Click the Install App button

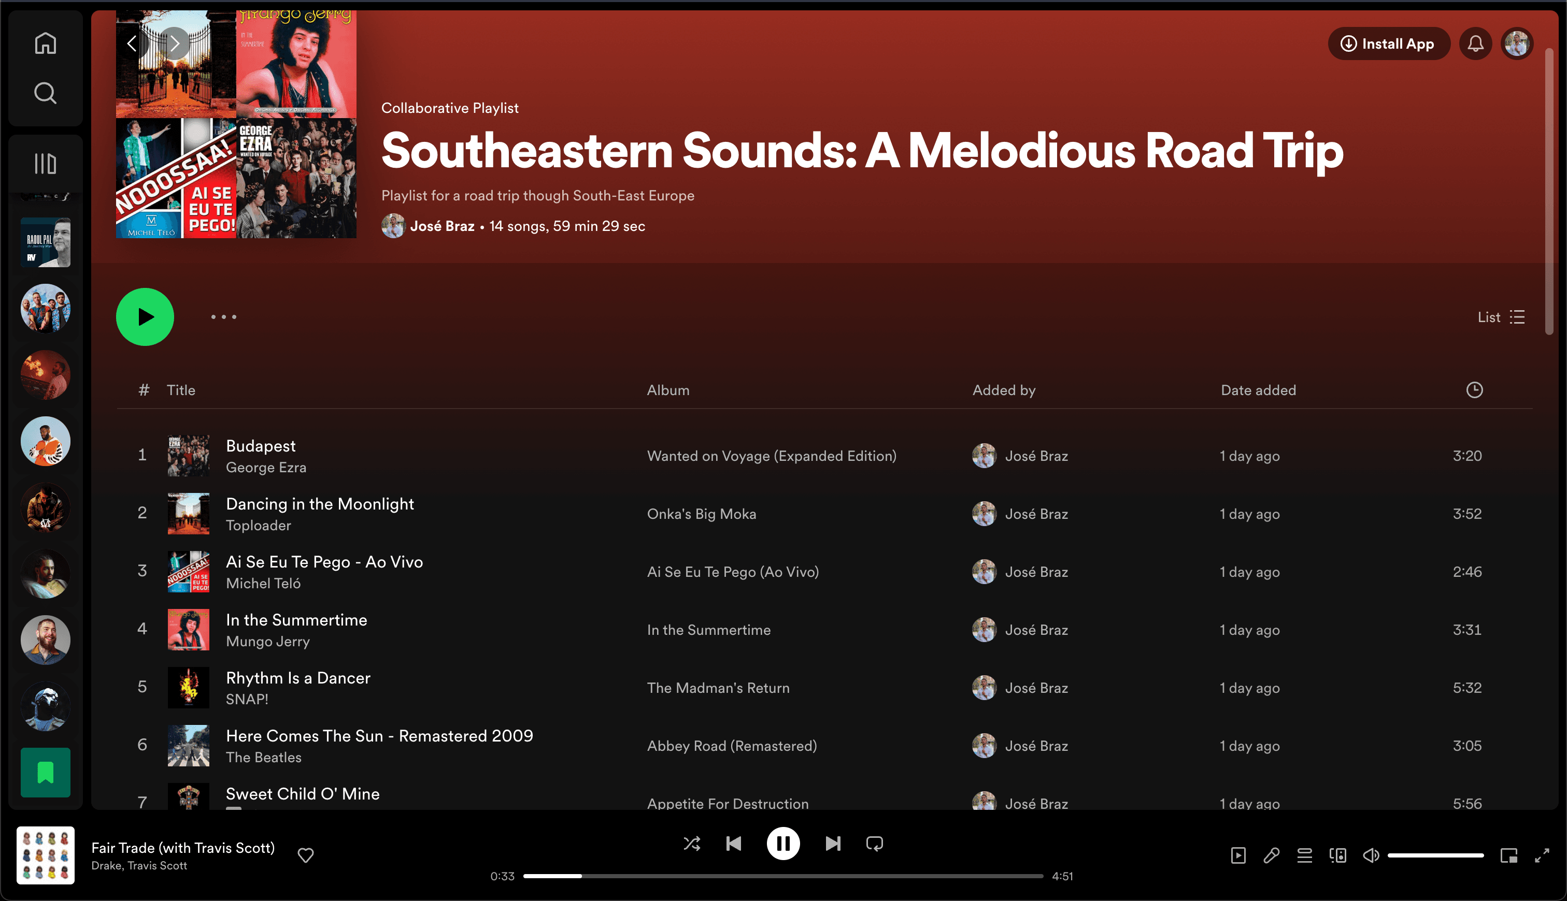point(1388,44)
